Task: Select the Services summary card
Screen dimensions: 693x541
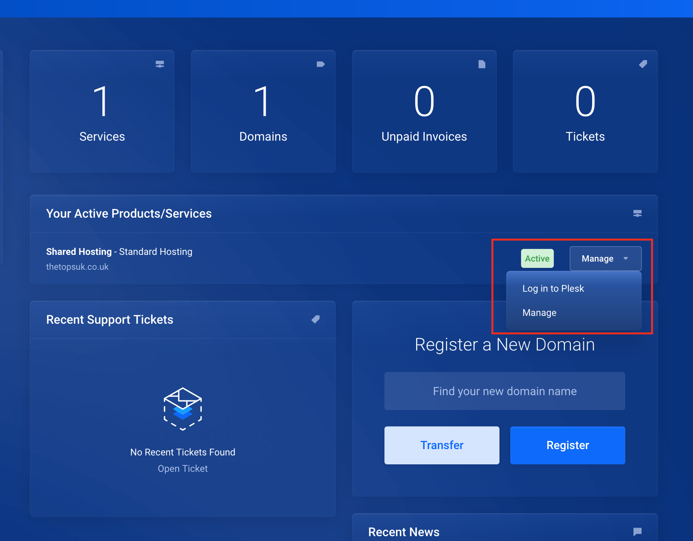Action: 102,112
